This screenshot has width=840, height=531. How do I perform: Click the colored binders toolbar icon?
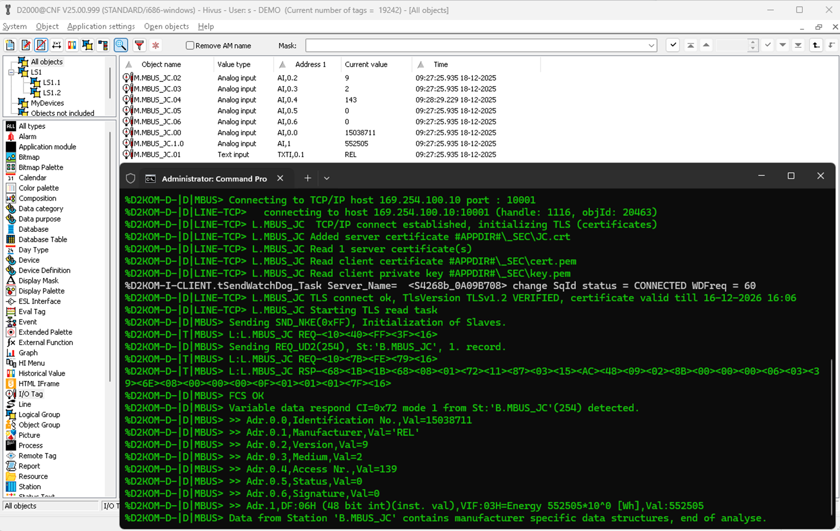pyautogui.click(x=72, y=45)
